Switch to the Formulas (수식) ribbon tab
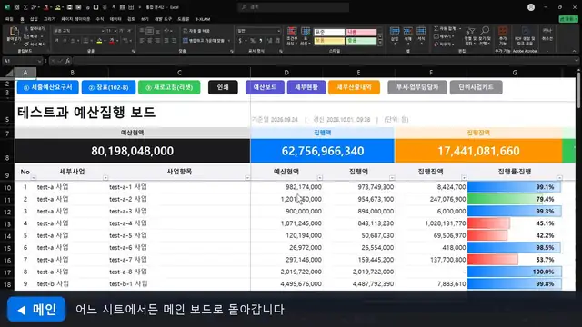Screen dimensions: 582x327 coord(100,19)
